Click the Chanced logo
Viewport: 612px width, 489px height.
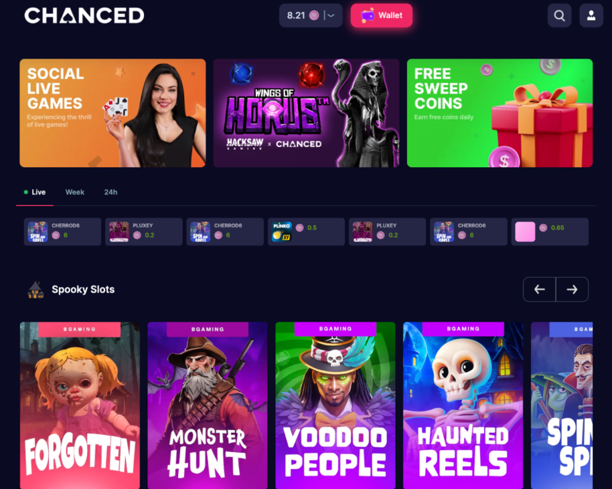point(84,16)
